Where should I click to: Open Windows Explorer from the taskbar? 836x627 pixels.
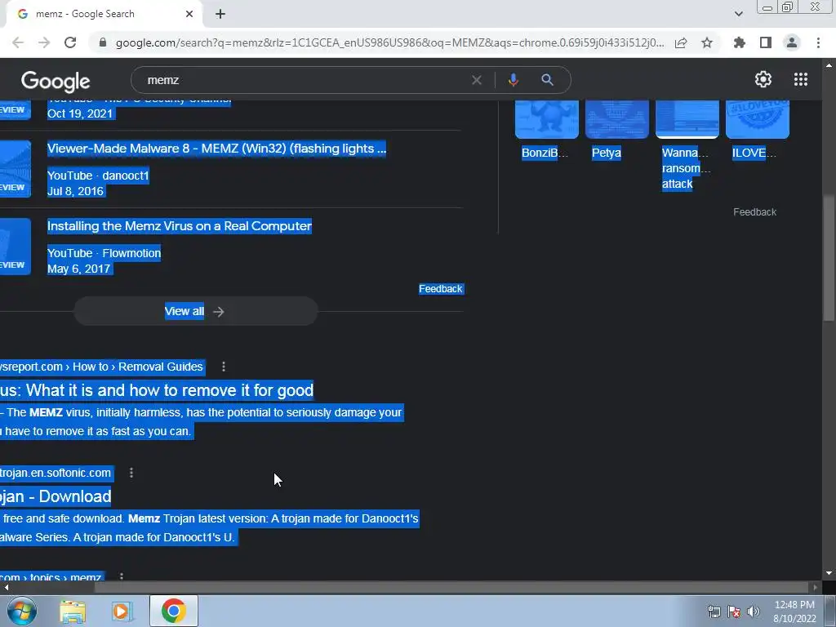click(72, 611)
